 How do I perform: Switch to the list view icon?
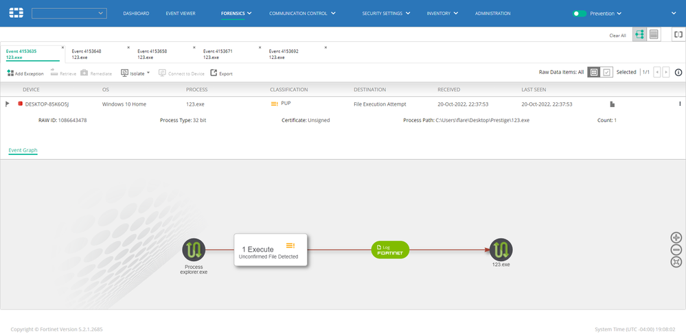[x=654, y=34]
